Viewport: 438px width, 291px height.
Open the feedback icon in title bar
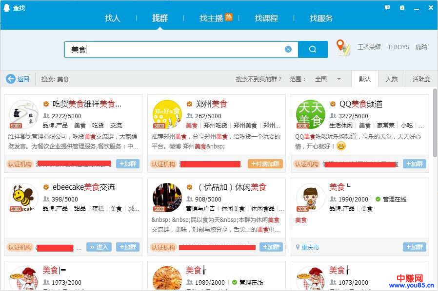pos(387,8)
